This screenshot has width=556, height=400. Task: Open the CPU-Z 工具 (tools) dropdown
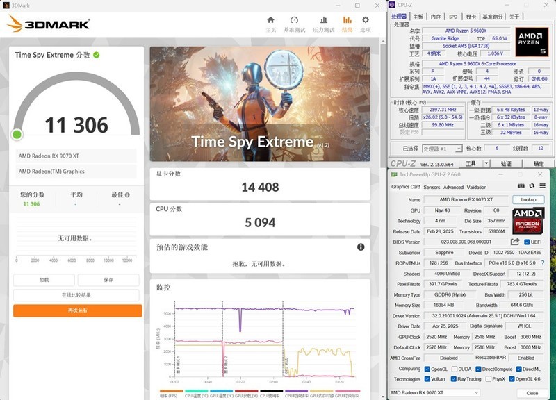(x=473, y=162)
